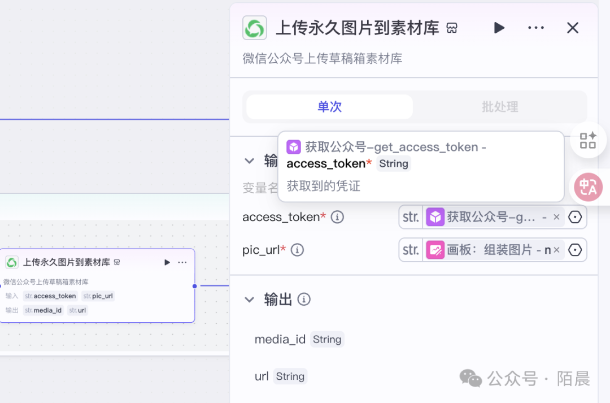Screen dimensions: 610x403
Task: Switch to 单次 single-run mode
Action: click(x=329, y=107)
